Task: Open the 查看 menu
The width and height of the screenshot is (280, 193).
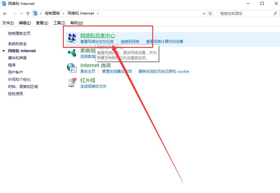Action: pyautogui.click(x=42, y=23)
